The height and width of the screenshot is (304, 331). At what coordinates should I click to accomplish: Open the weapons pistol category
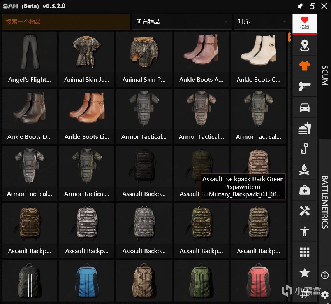click(305, 86)
